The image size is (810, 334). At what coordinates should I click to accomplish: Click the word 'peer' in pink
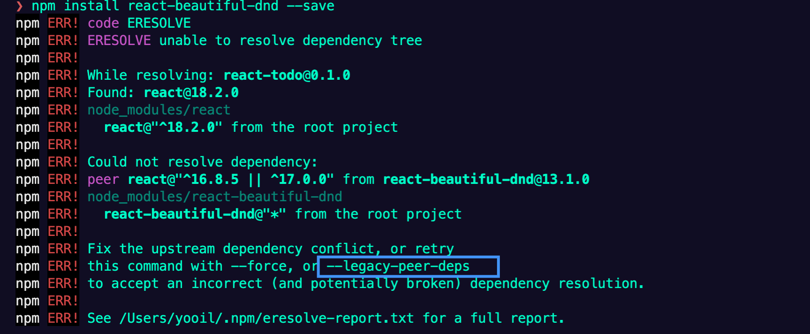(x=103, y=179)
